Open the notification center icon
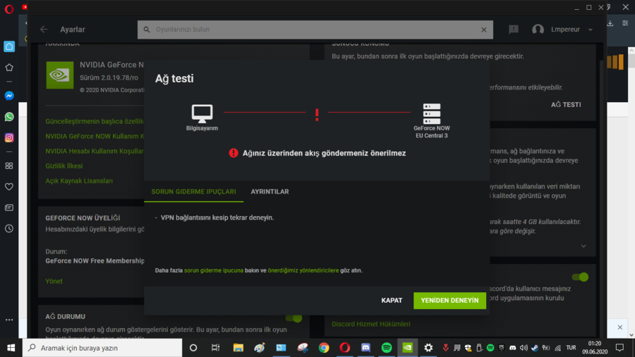 click(x=619, y=348)
